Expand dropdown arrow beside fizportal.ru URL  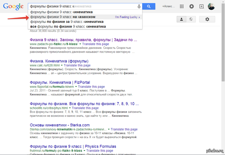[x=76, y=87]
